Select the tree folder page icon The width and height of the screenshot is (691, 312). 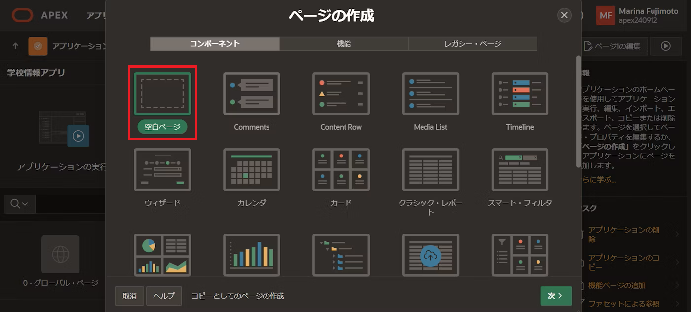pyautogui.click(x=341, y=255)
